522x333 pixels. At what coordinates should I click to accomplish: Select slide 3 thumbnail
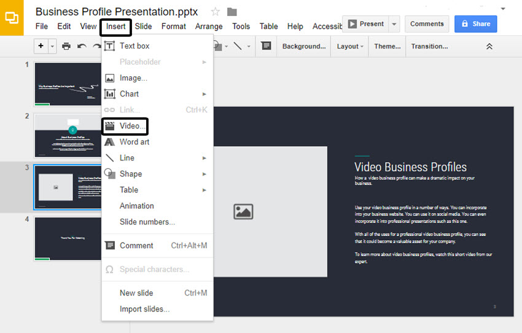click(68, 187)
